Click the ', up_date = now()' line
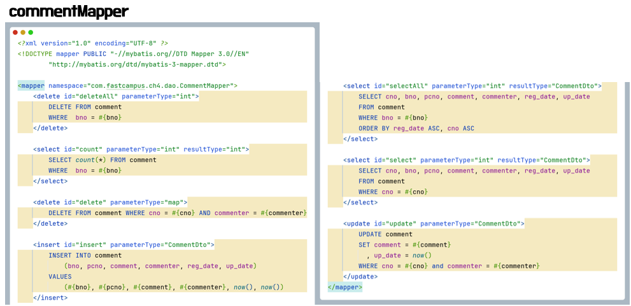631x306 pixels. pyautogui.click(x=399, y=255)
